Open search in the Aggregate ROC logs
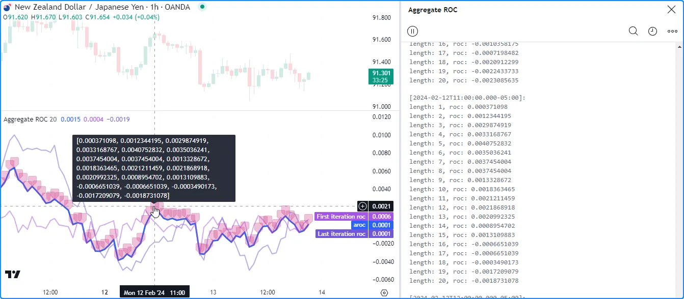 click(633, 31)
